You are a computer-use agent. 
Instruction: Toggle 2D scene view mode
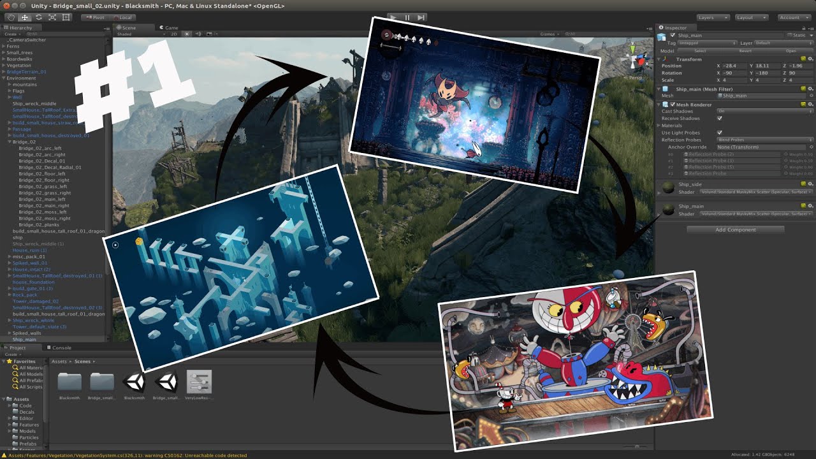[174, 34]
